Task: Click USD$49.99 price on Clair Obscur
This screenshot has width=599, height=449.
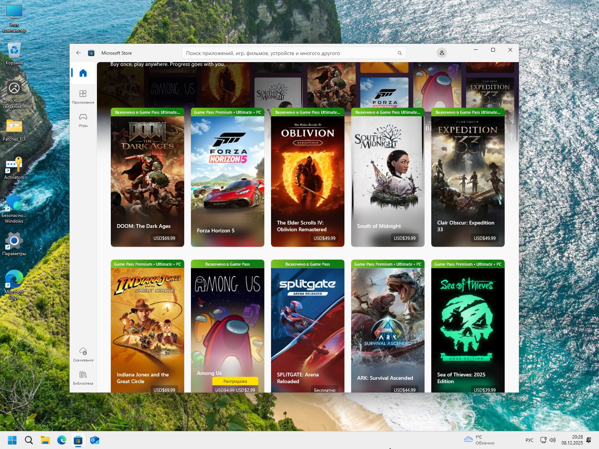Action: [484, 238]
